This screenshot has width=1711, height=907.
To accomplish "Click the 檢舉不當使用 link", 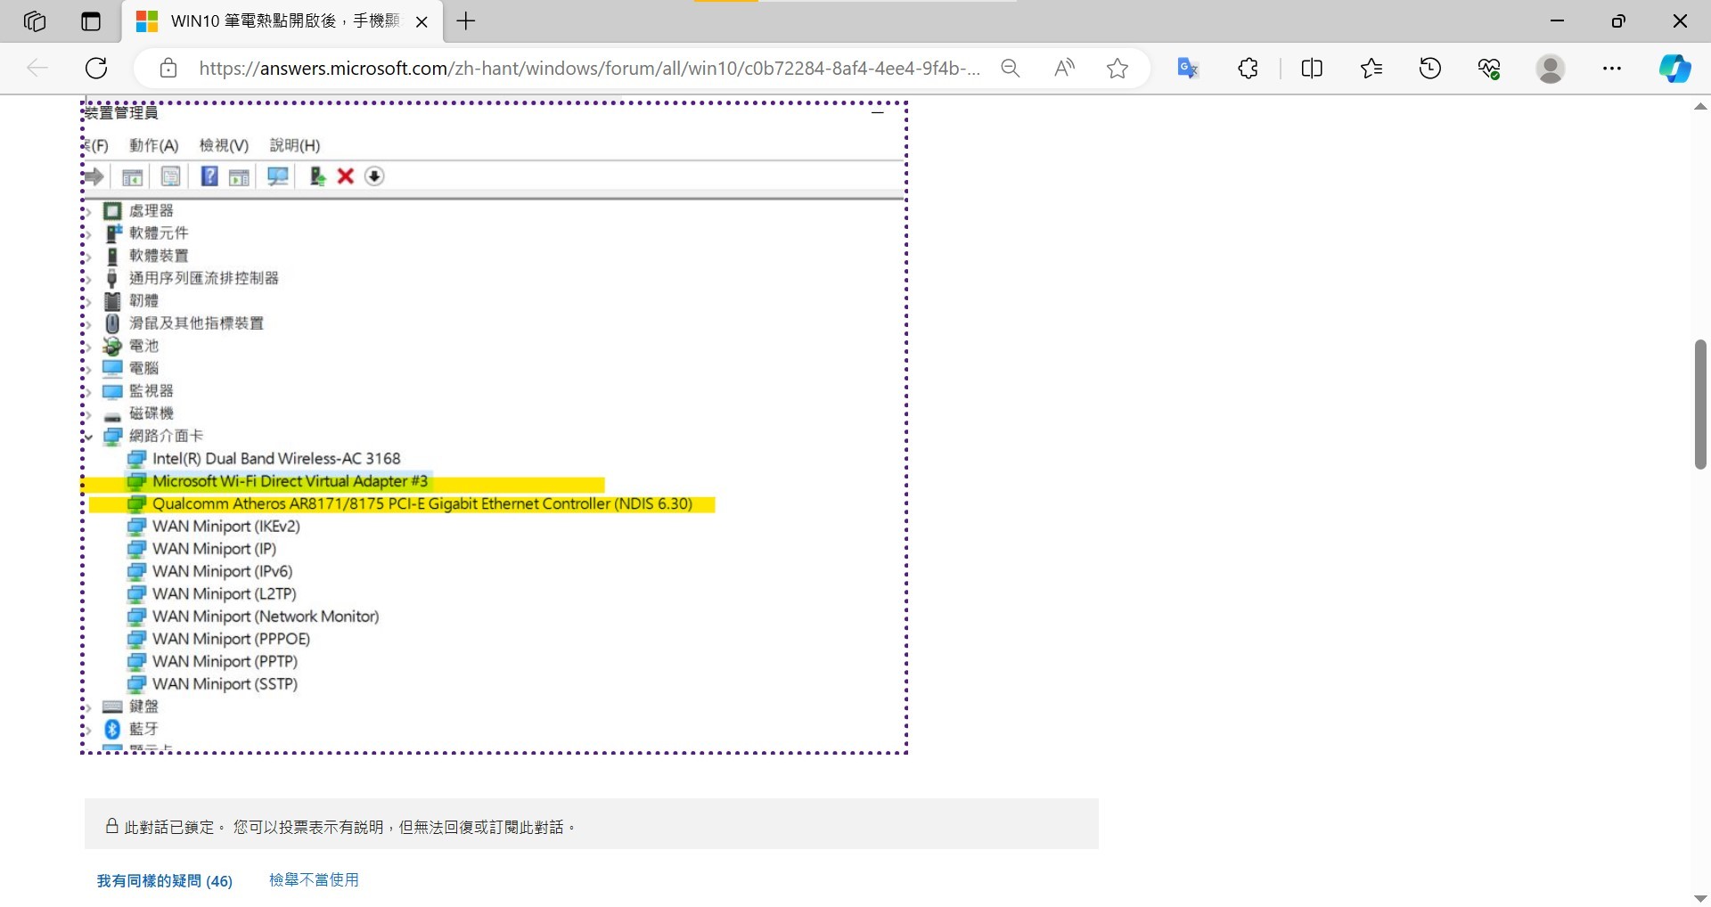I will pyautogui.click(x=314, y=879).
